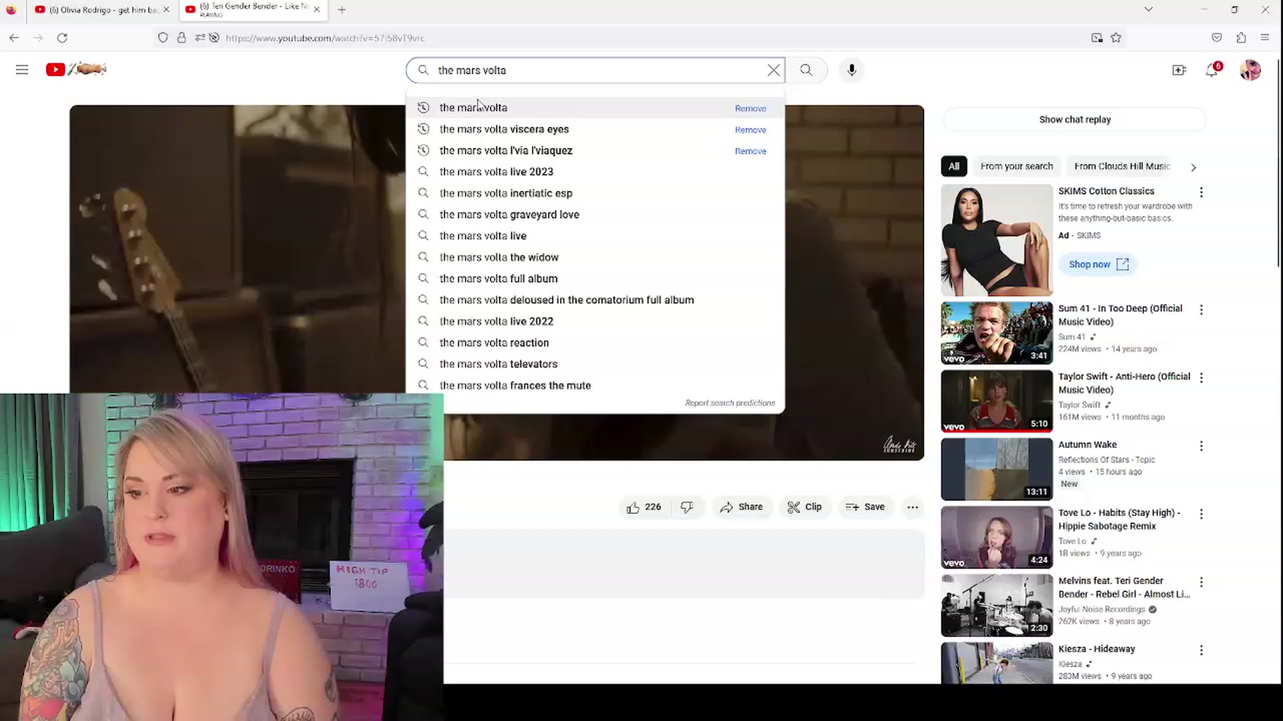Select the From Clouds Hill Music chip
1283x721 pixels.
pyautogui.click(x=1122, y=166)
